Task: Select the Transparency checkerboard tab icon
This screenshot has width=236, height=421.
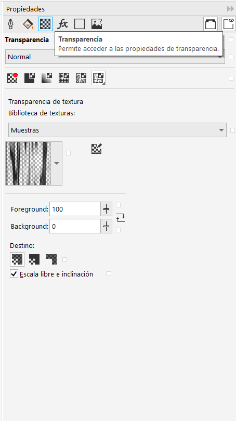Action: pos(45,24)
